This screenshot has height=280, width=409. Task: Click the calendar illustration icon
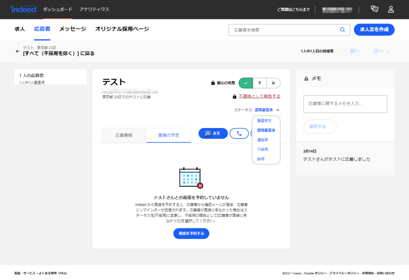(191, 178)
